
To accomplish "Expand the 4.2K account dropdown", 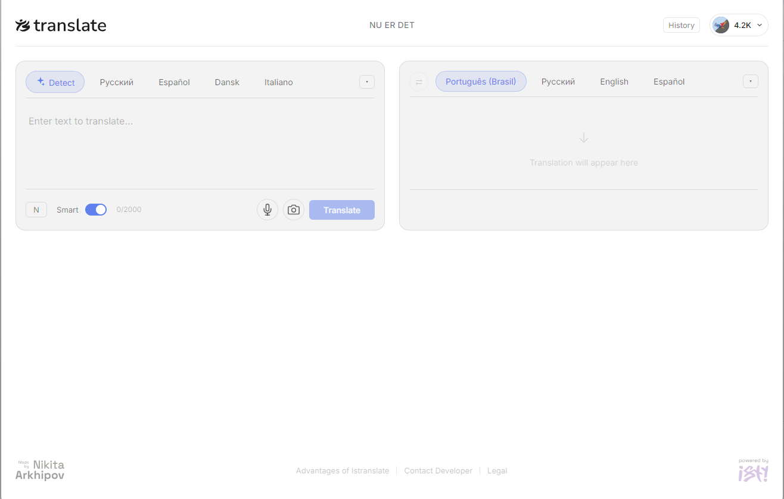I will [759, 25].
